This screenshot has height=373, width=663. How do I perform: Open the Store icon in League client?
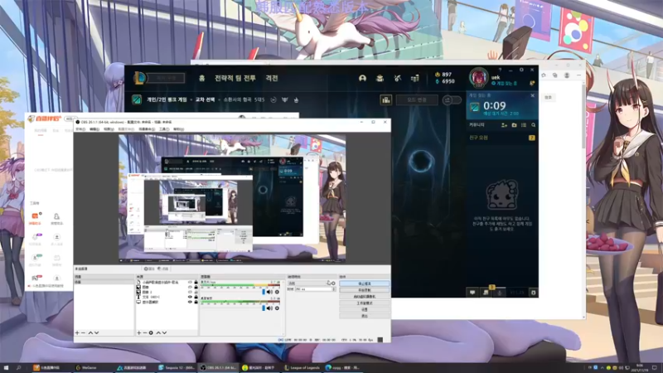[x=415, y=78]
